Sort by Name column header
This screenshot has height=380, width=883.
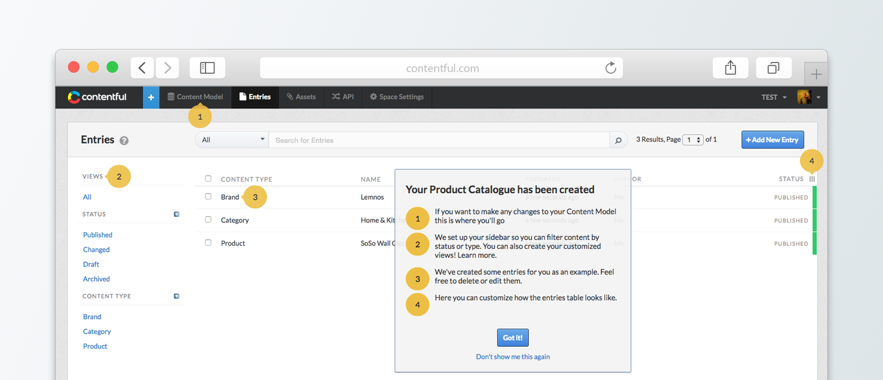click(371, 179)
